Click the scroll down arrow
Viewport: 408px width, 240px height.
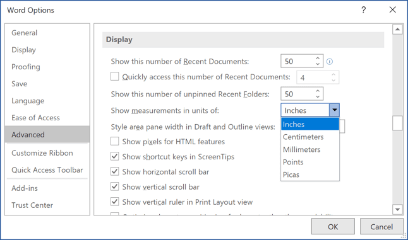pos(397,209)
